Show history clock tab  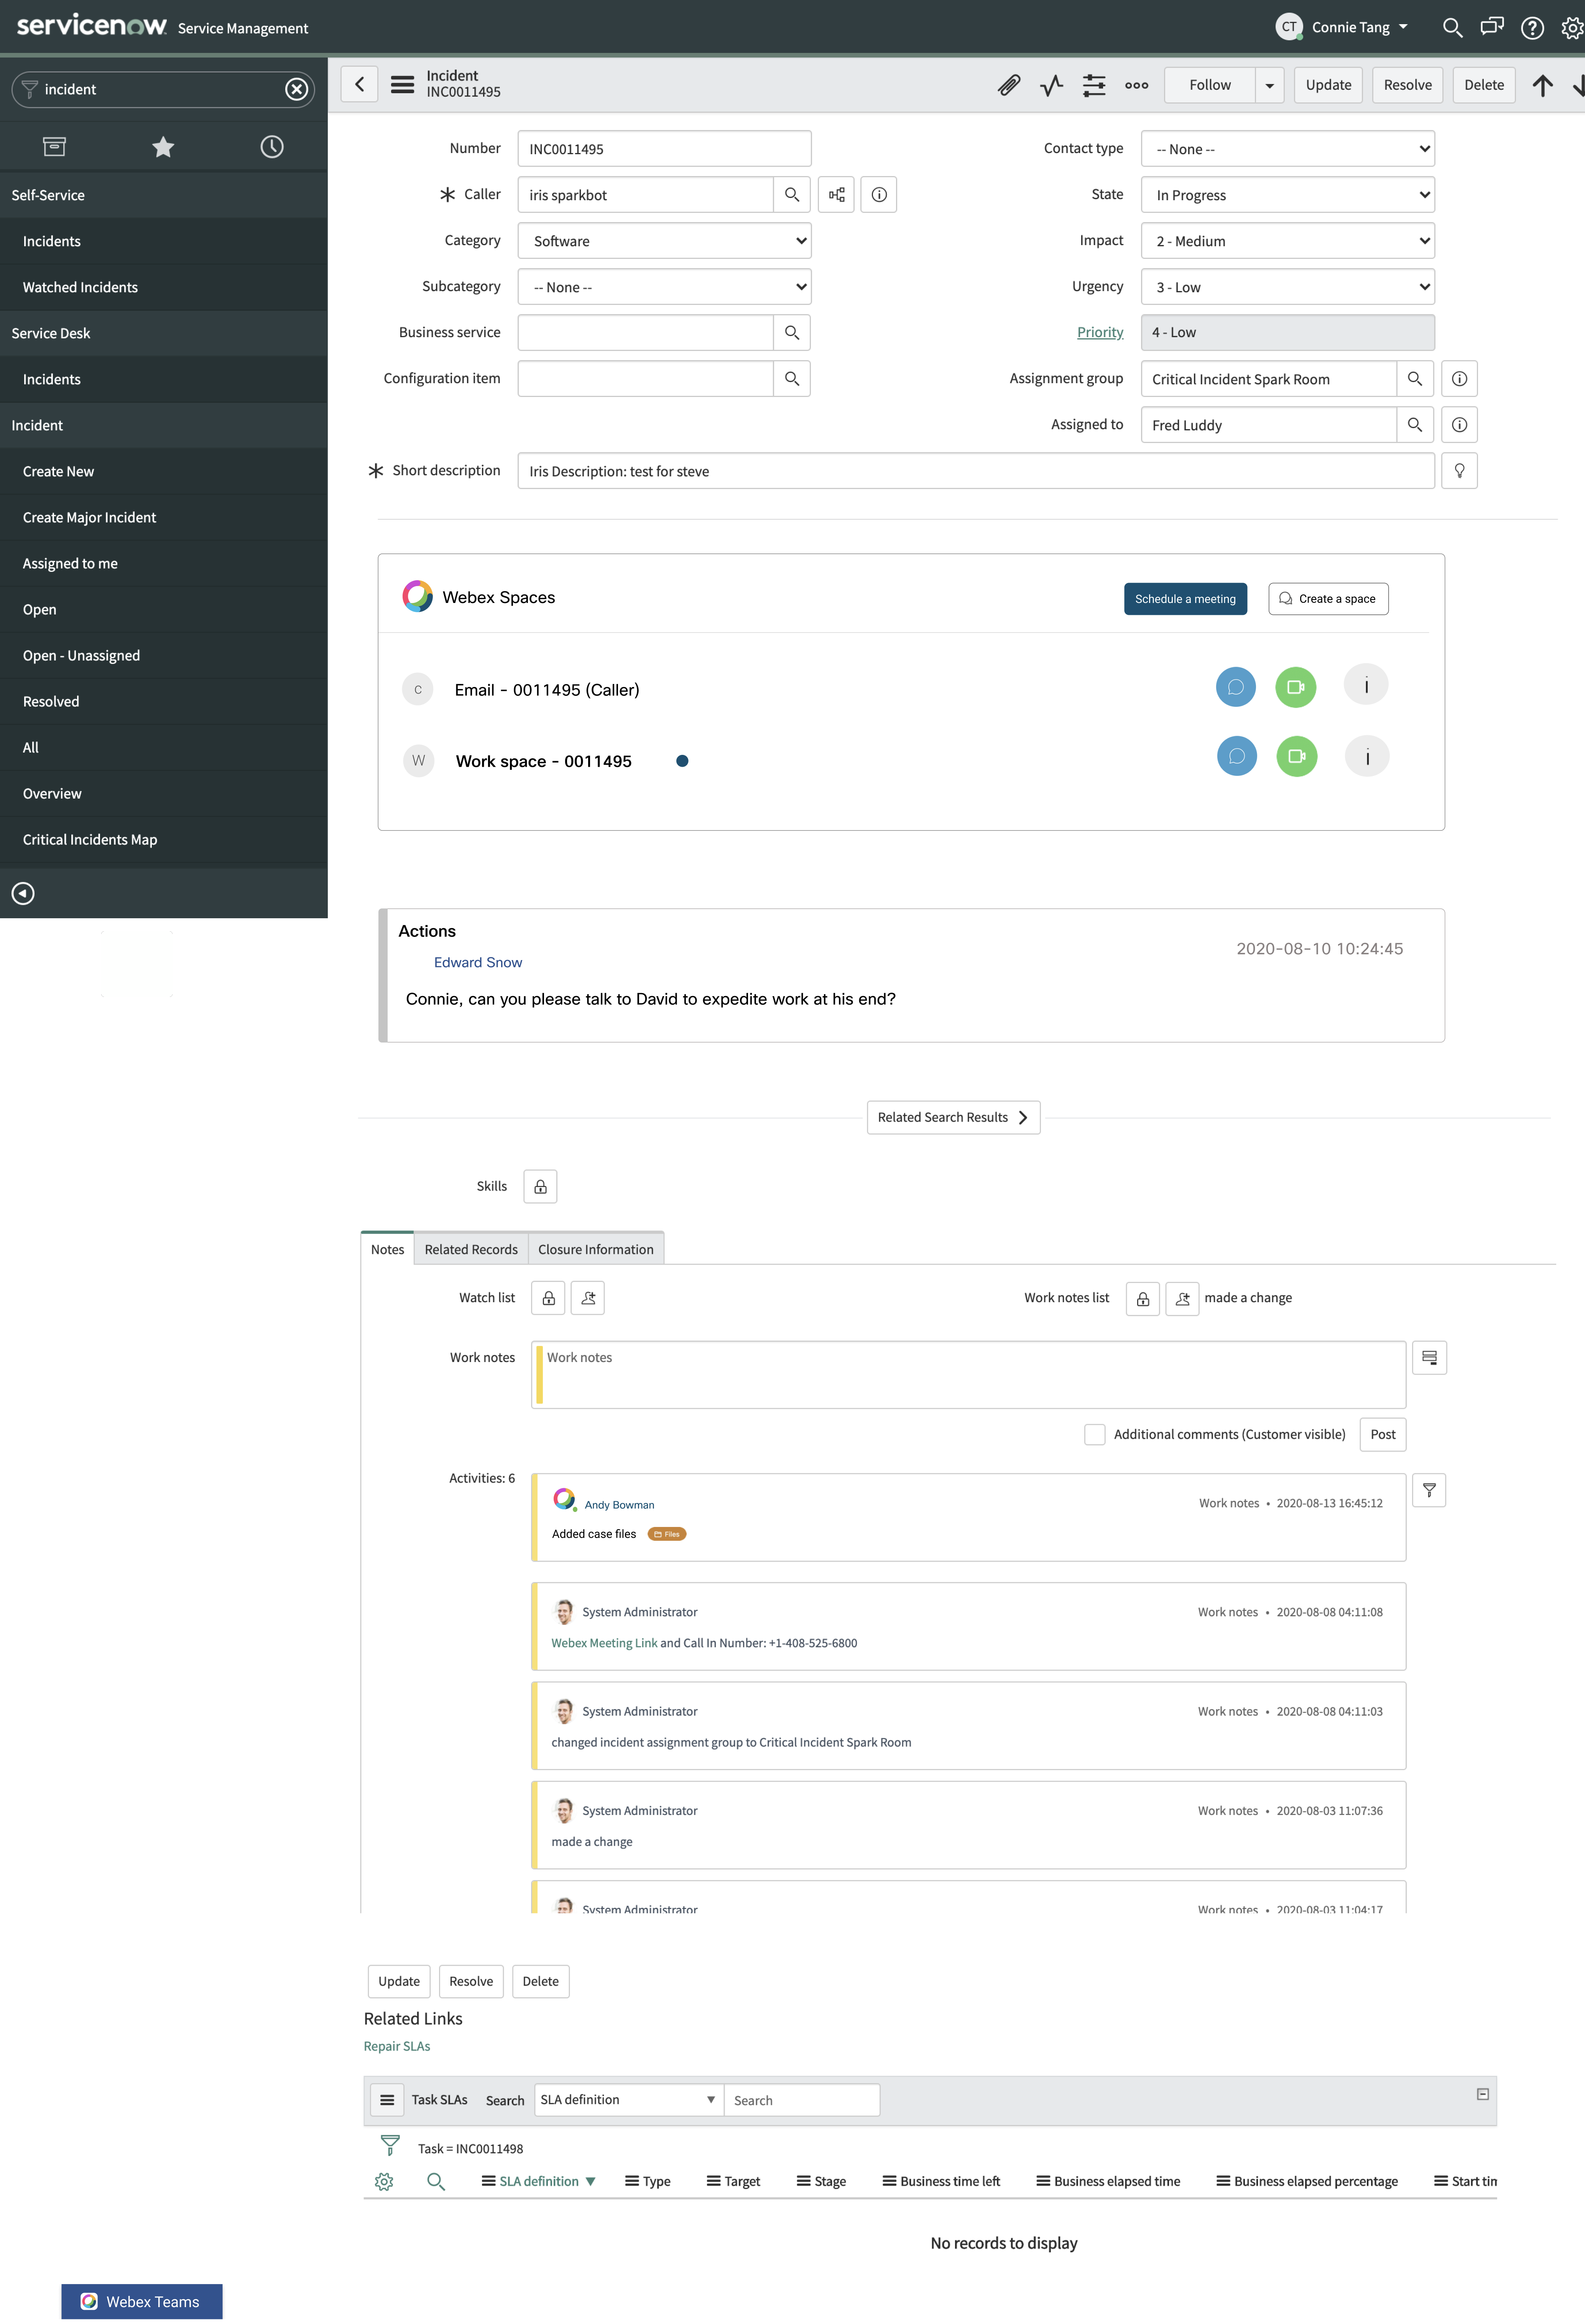[272, 147]
